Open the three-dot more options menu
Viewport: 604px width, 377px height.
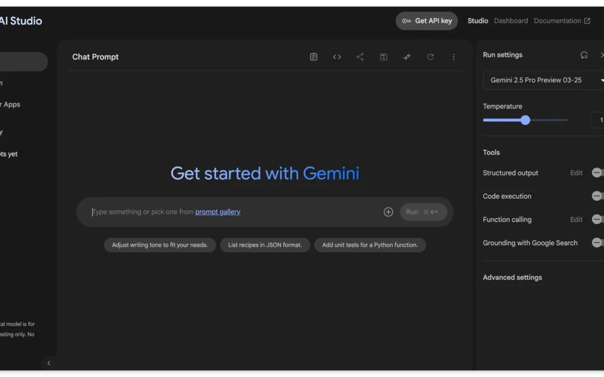point(454,57)
